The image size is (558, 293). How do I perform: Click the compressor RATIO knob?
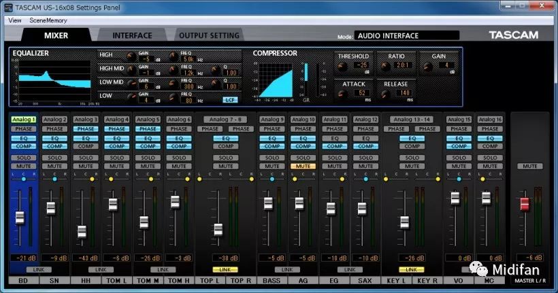click(x=385, y=66)
